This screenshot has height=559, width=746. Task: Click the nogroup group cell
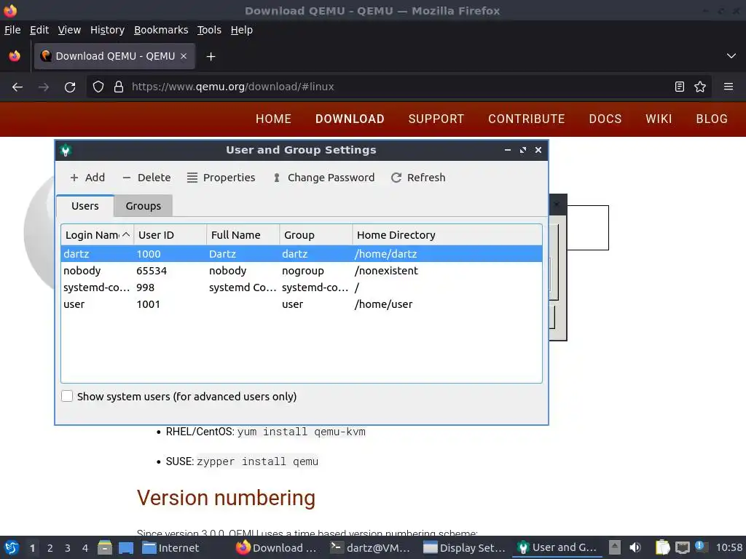point(302,271)
